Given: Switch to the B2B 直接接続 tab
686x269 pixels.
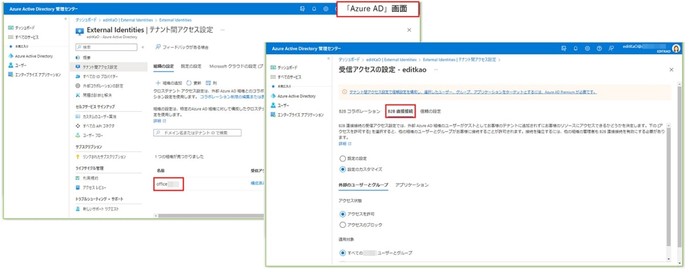Looking at the screenshot, I should pos(400,111).
